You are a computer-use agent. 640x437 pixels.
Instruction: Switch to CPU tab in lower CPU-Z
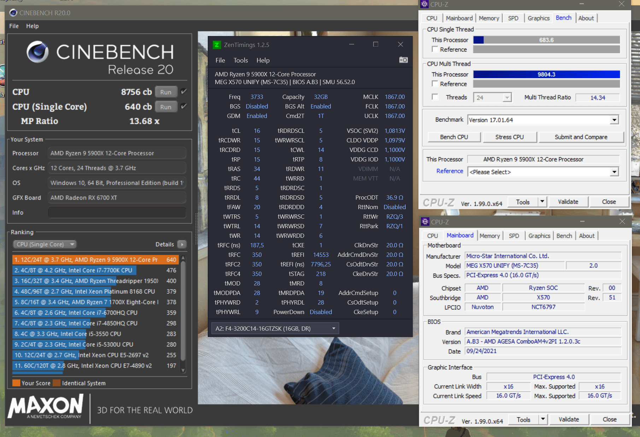click(x=433, y=236)
